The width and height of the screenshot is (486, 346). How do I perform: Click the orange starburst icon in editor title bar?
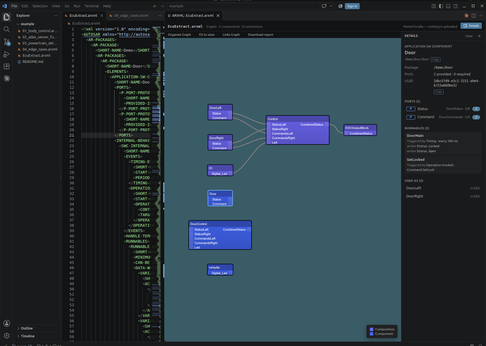pyautogui.click(x=466, y=15)
